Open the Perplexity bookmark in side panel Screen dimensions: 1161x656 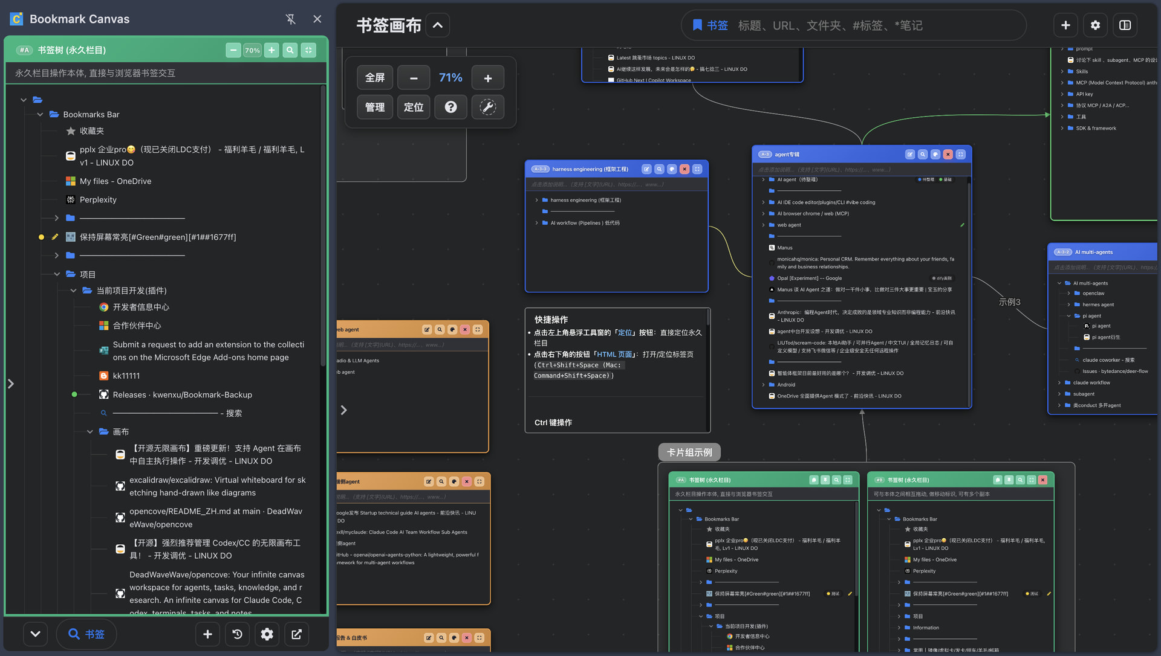point(91,200)
